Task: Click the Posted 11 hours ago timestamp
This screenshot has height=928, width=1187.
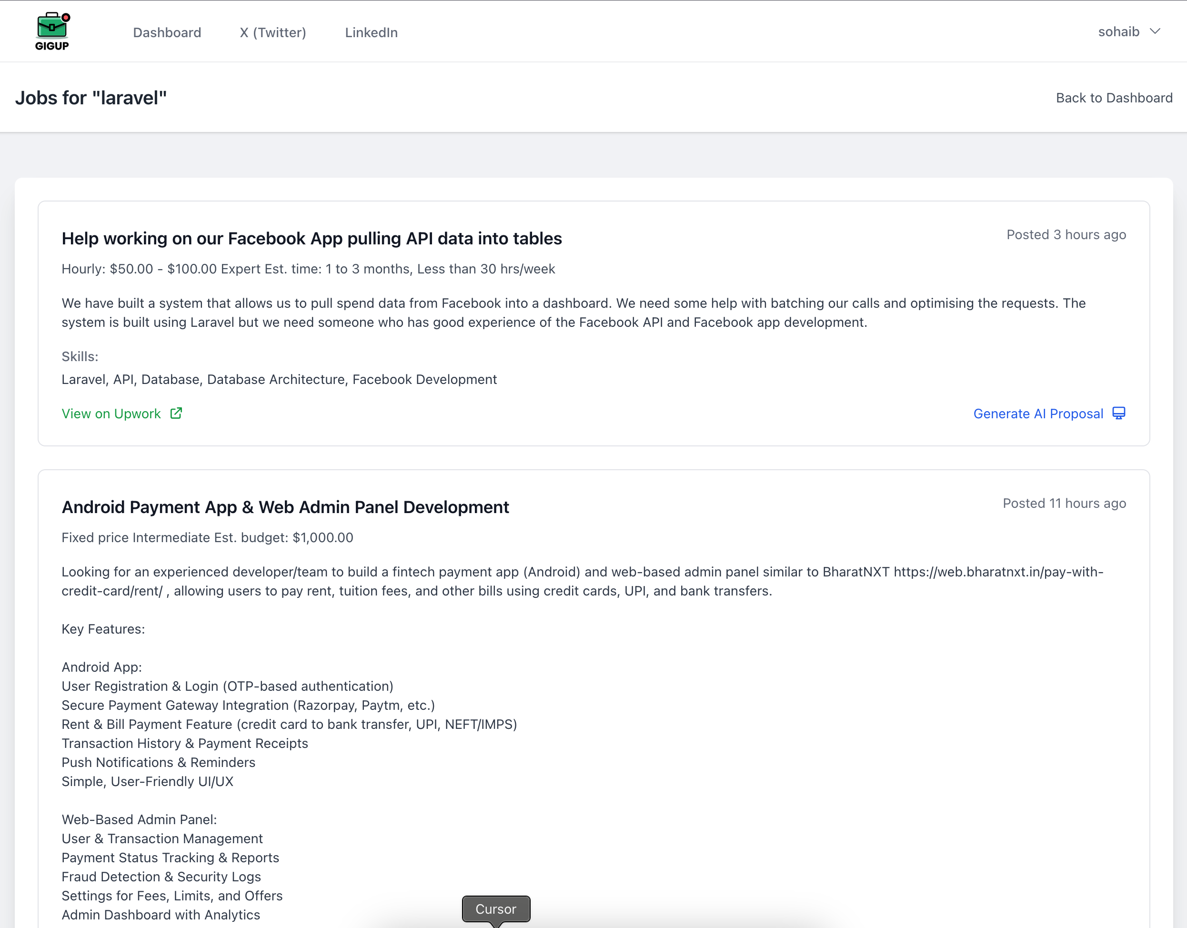Action: [x=1064, y=504]
